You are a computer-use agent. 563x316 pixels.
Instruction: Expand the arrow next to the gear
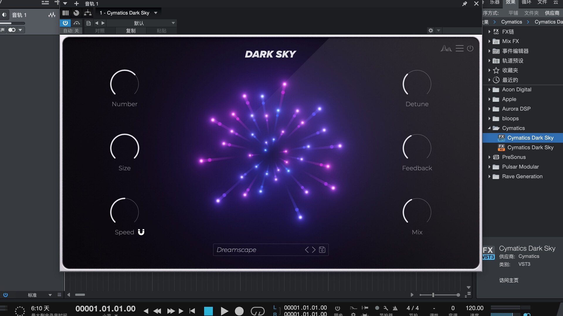(x=438, y=30)
